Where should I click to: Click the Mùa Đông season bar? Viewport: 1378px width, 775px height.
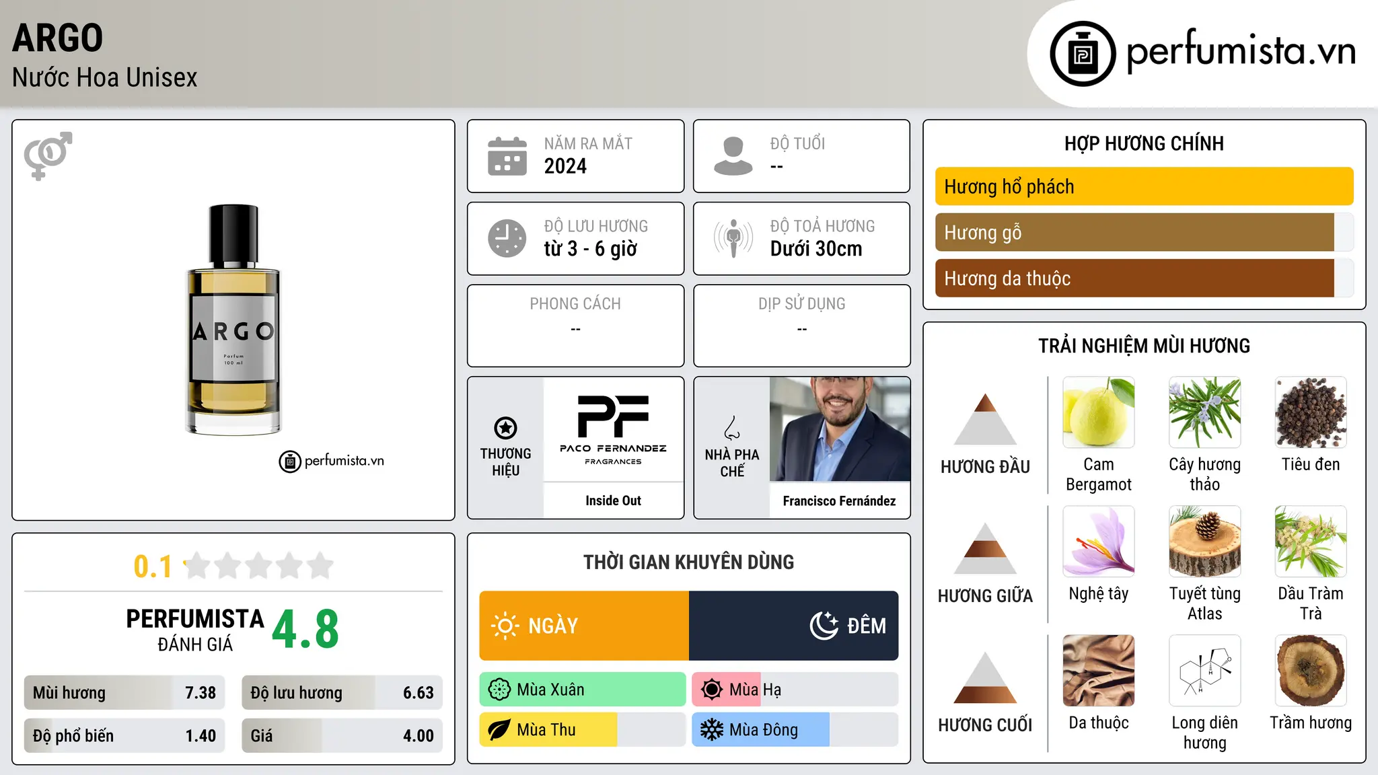coord(795,730)
